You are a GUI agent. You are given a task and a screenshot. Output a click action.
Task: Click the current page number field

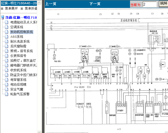point(150,4)
